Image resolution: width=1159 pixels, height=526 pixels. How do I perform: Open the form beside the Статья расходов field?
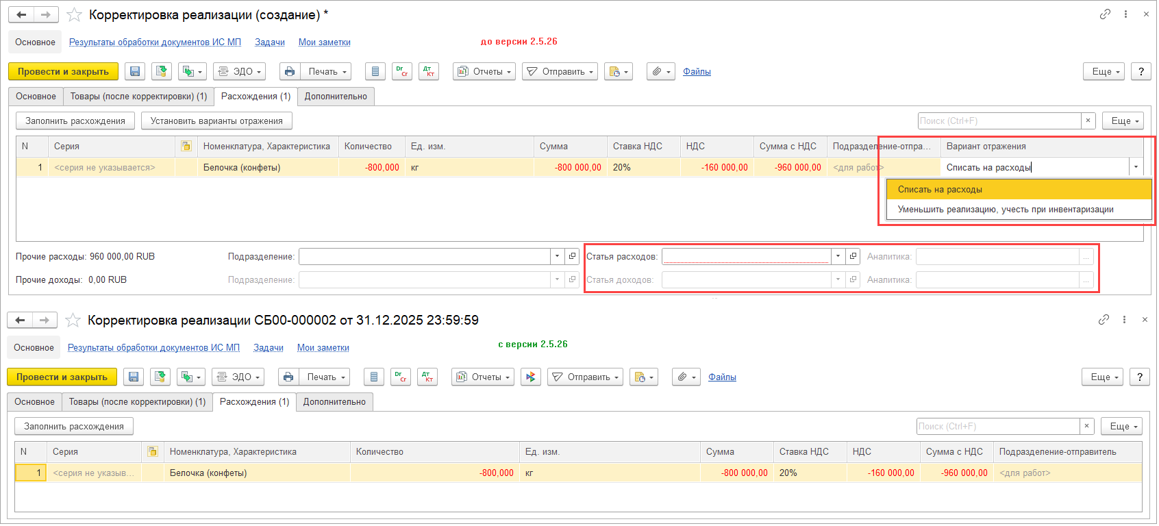[x=853, y=257]
